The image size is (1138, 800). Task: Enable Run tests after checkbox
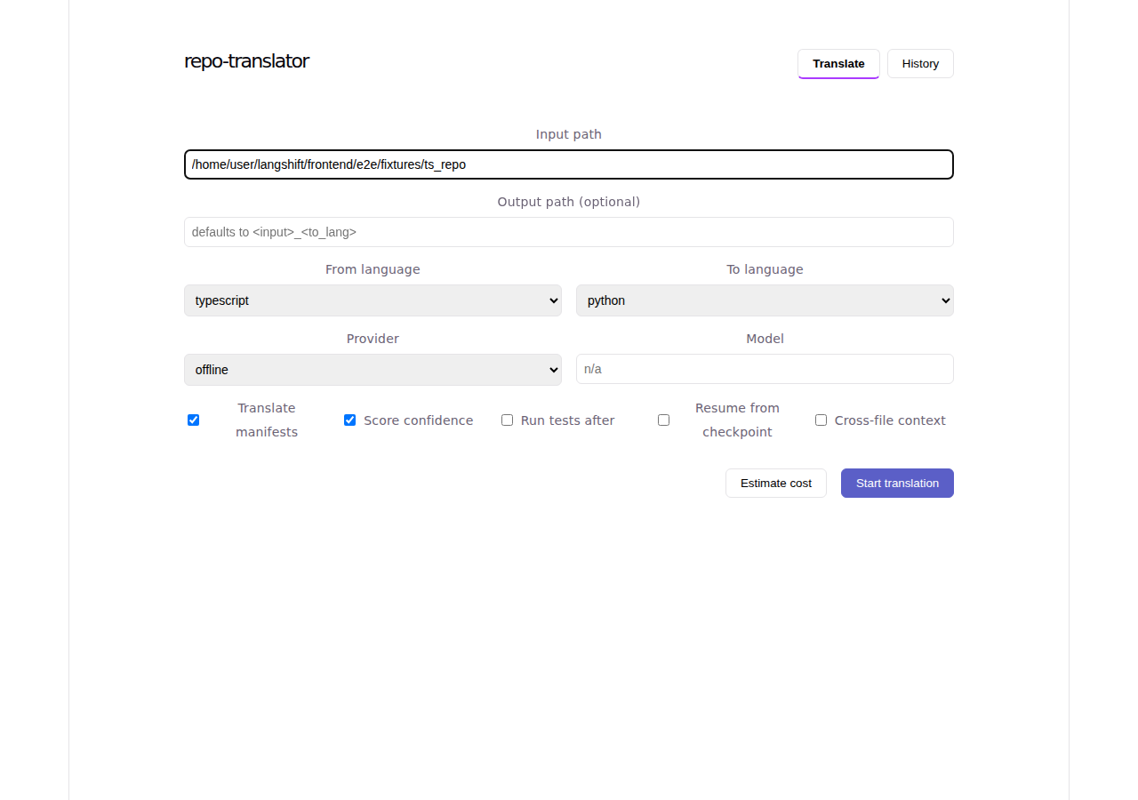tap(507, 420)
